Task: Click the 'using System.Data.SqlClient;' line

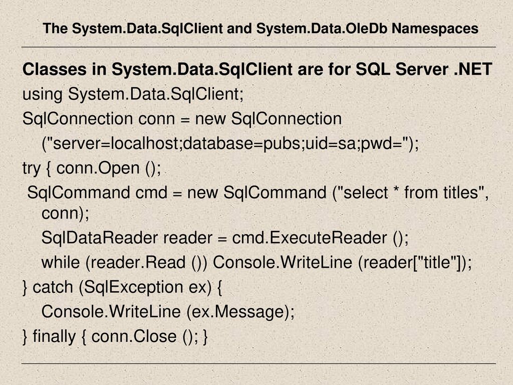Action: point(133,94)
